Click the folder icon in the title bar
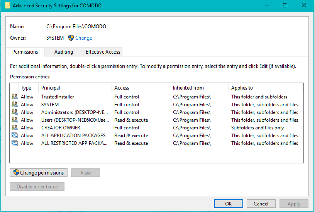The height and width of the screenshot is (212, 315). coord(7,5)
